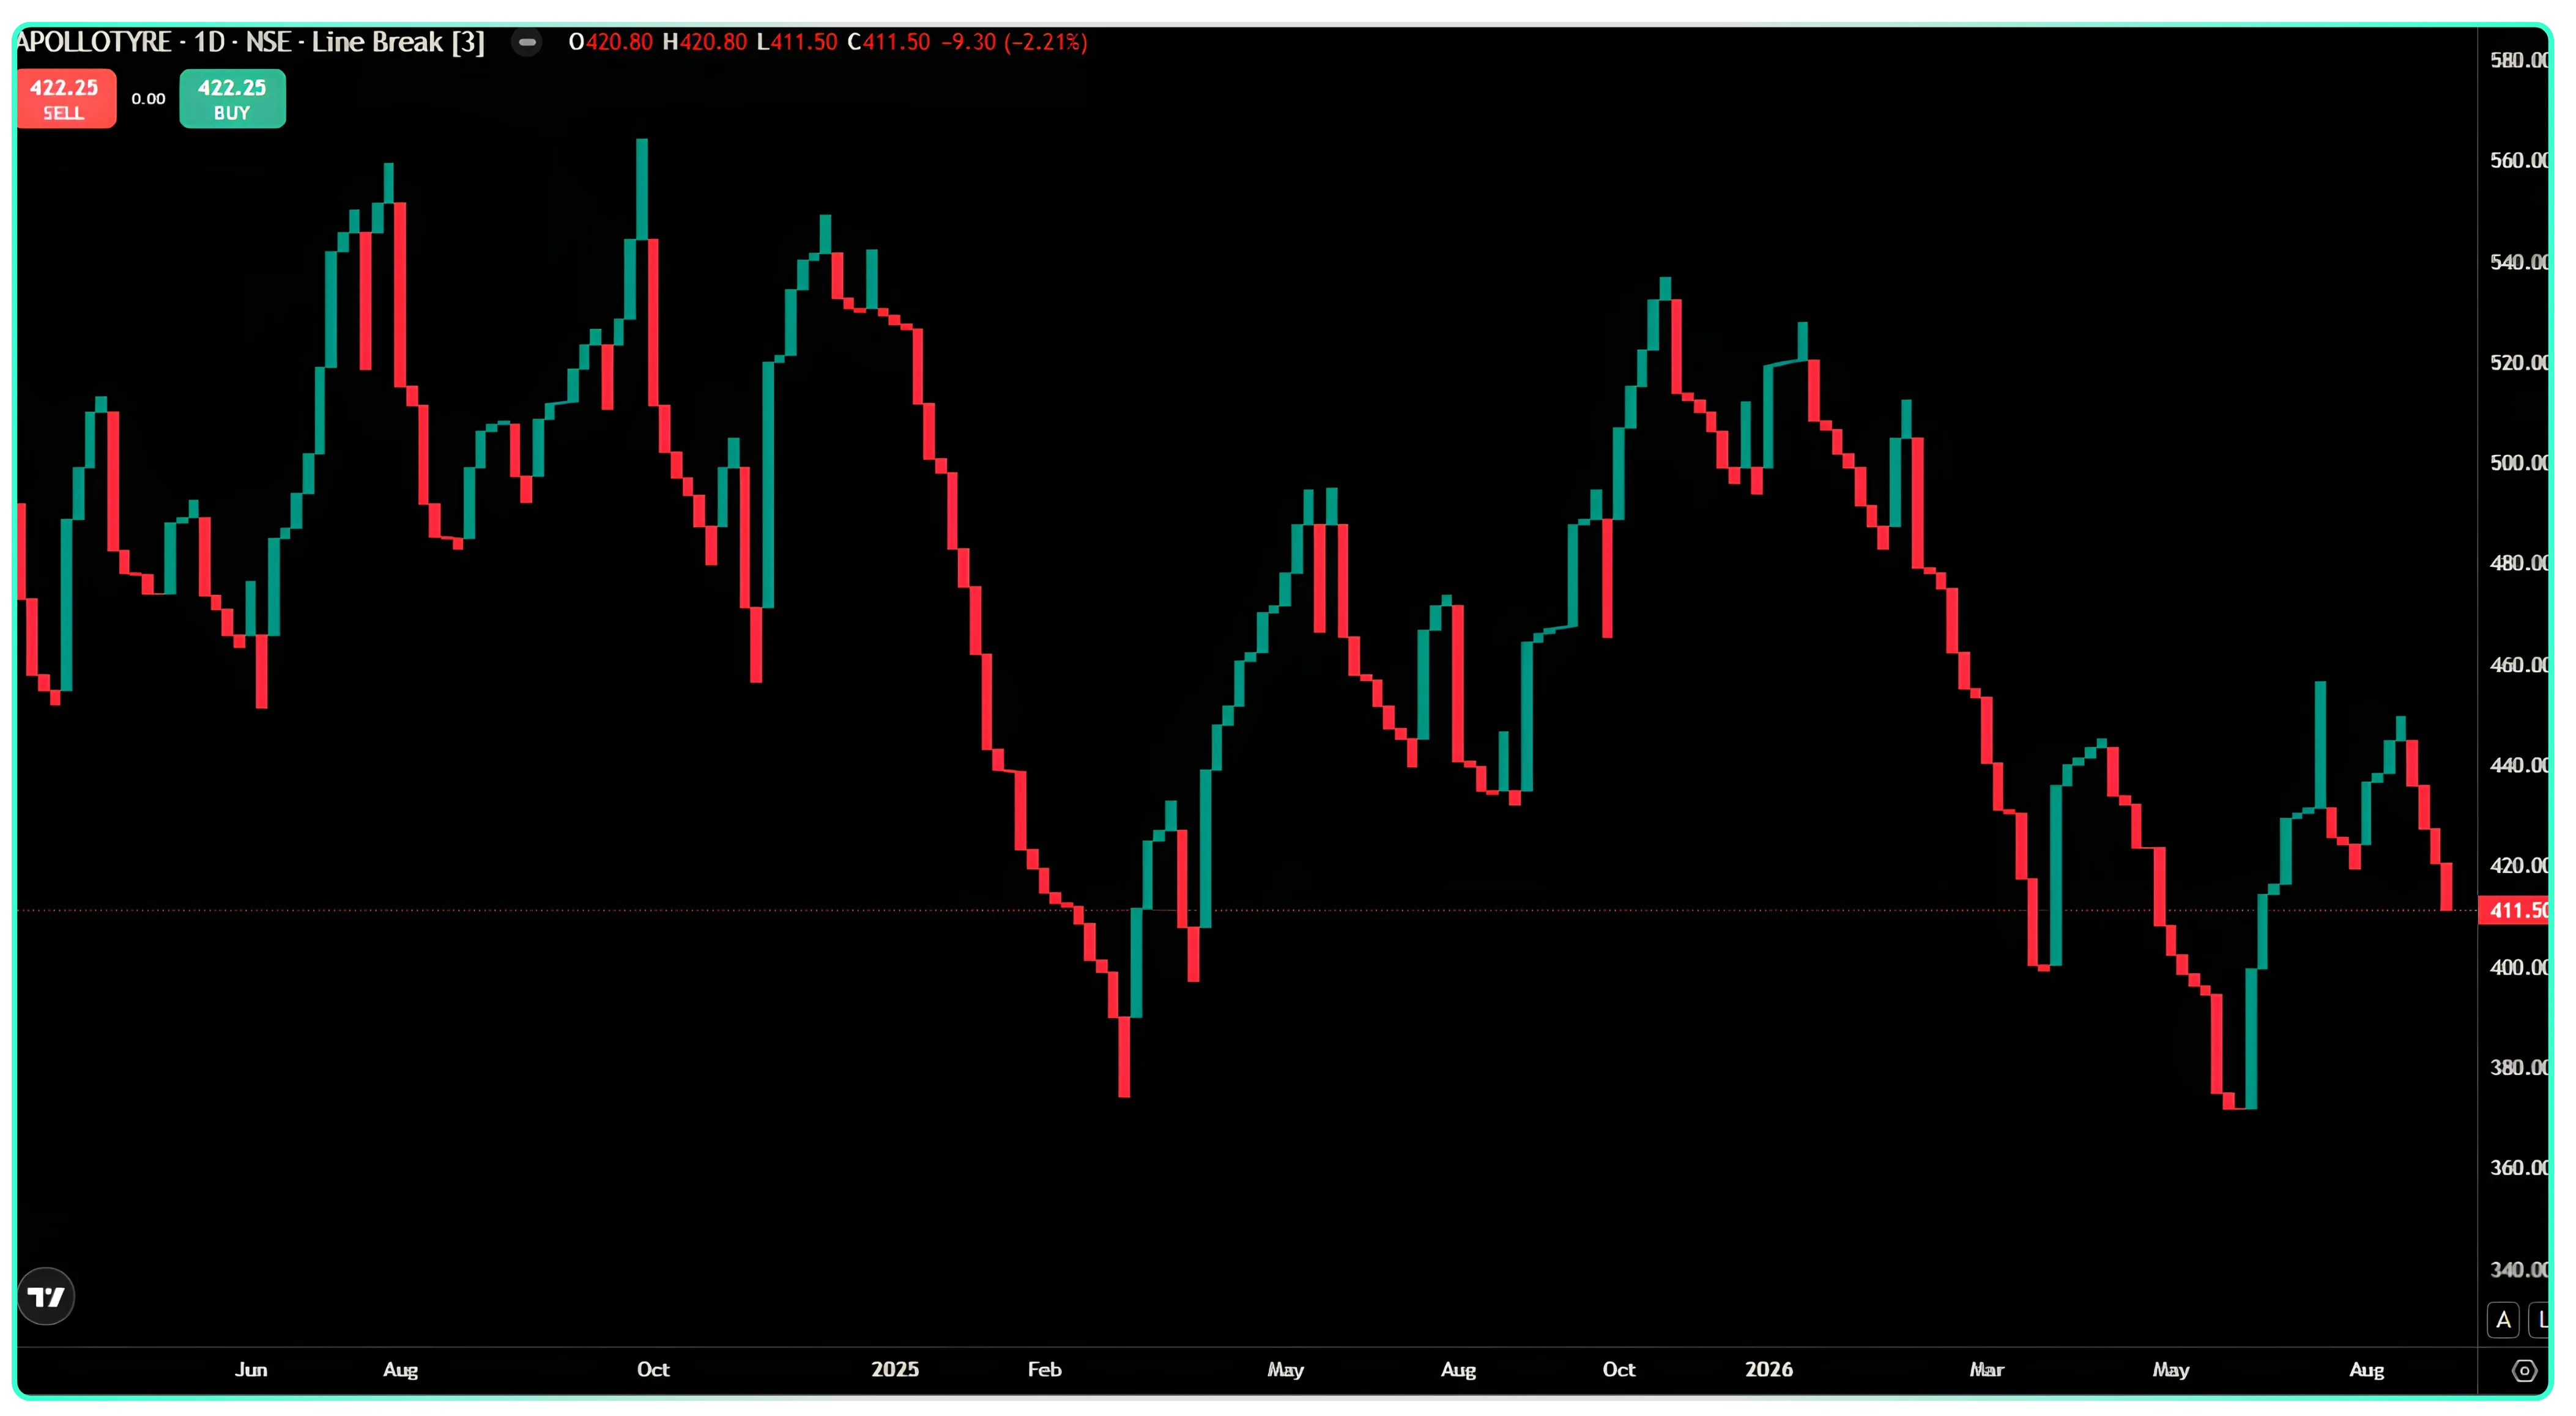
Task: Click the red 422.25 SELL button
Action: (x=66, y=99)
